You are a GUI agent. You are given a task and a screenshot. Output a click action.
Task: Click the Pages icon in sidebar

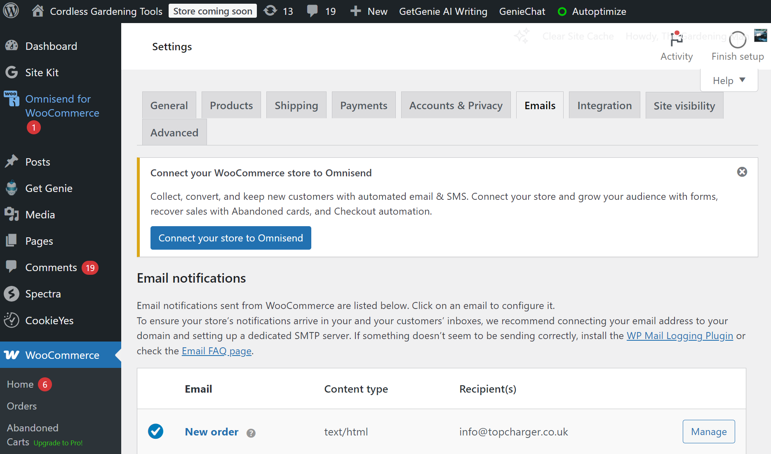click(12, 241)
